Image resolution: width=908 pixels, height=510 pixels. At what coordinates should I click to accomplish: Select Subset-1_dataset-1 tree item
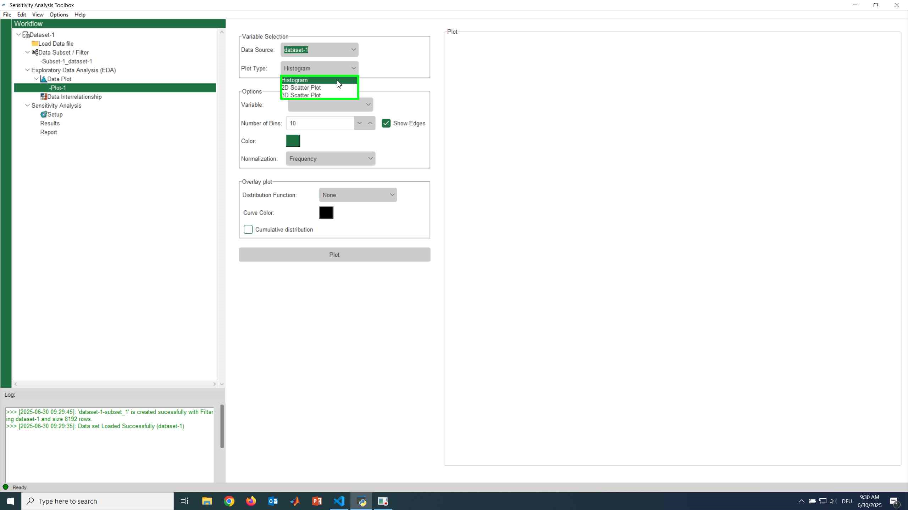[66, 61]
